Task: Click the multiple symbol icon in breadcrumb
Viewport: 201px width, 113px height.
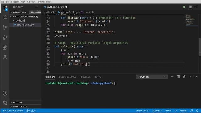Action: pos(82,12)
